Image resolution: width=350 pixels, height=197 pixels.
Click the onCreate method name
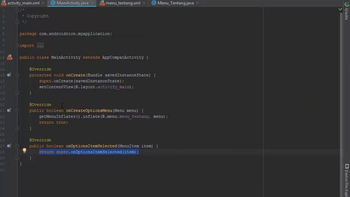pos(75,75)
